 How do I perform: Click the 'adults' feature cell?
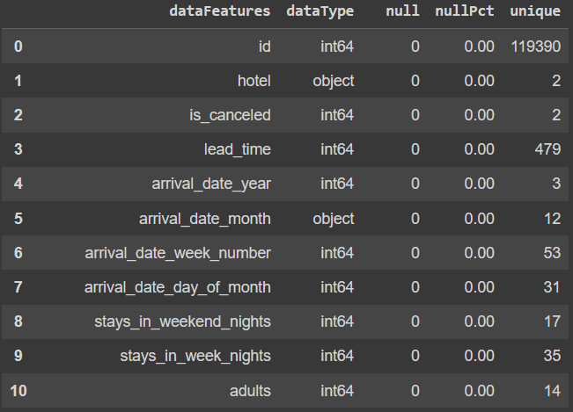(250, 391)
